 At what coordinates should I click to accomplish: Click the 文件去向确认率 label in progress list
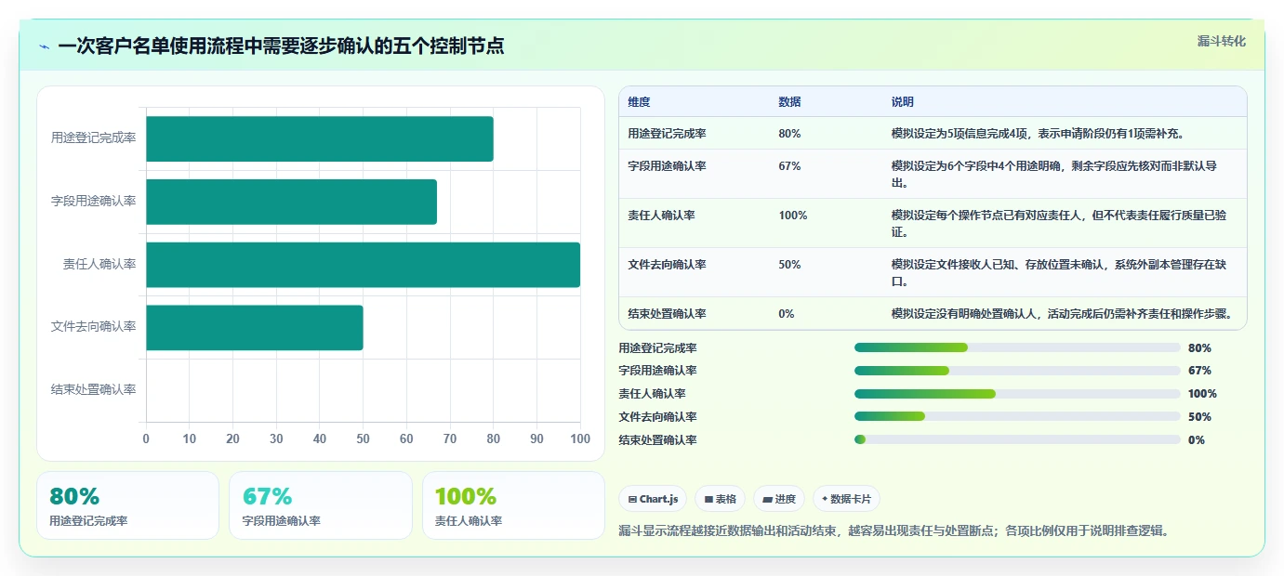(x=657, y=417)
